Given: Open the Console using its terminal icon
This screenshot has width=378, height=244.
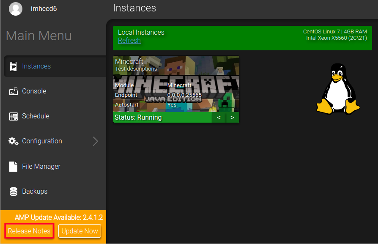Looking at the screenshot, I should 12,91.
